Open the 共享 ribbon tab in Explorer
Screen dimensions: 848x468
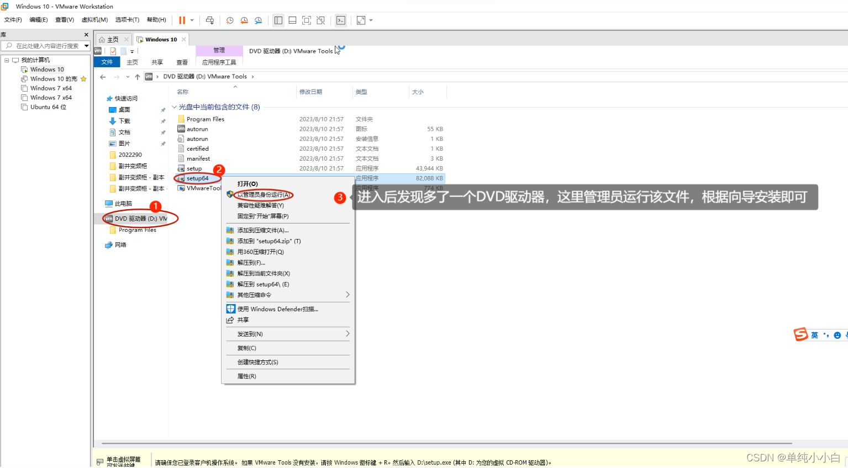157,62
